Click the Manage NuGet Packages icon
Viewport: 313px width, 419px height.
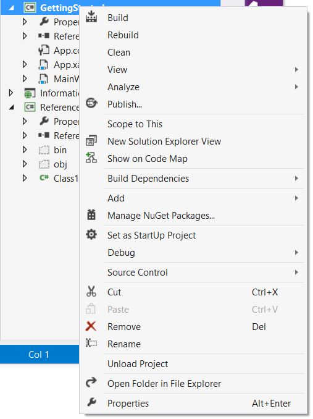[x=91, y=214]
